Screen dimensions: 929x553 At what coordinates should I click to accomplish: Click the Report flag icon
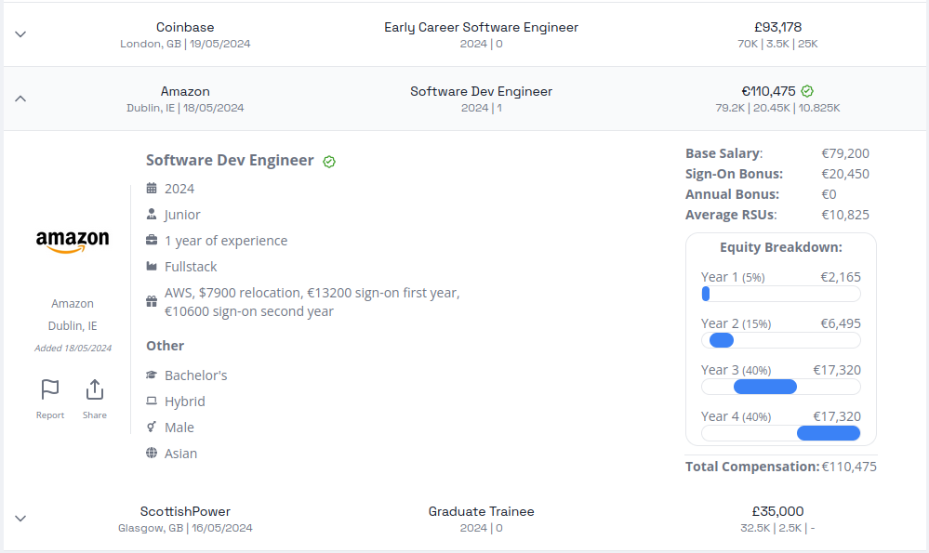50,389
